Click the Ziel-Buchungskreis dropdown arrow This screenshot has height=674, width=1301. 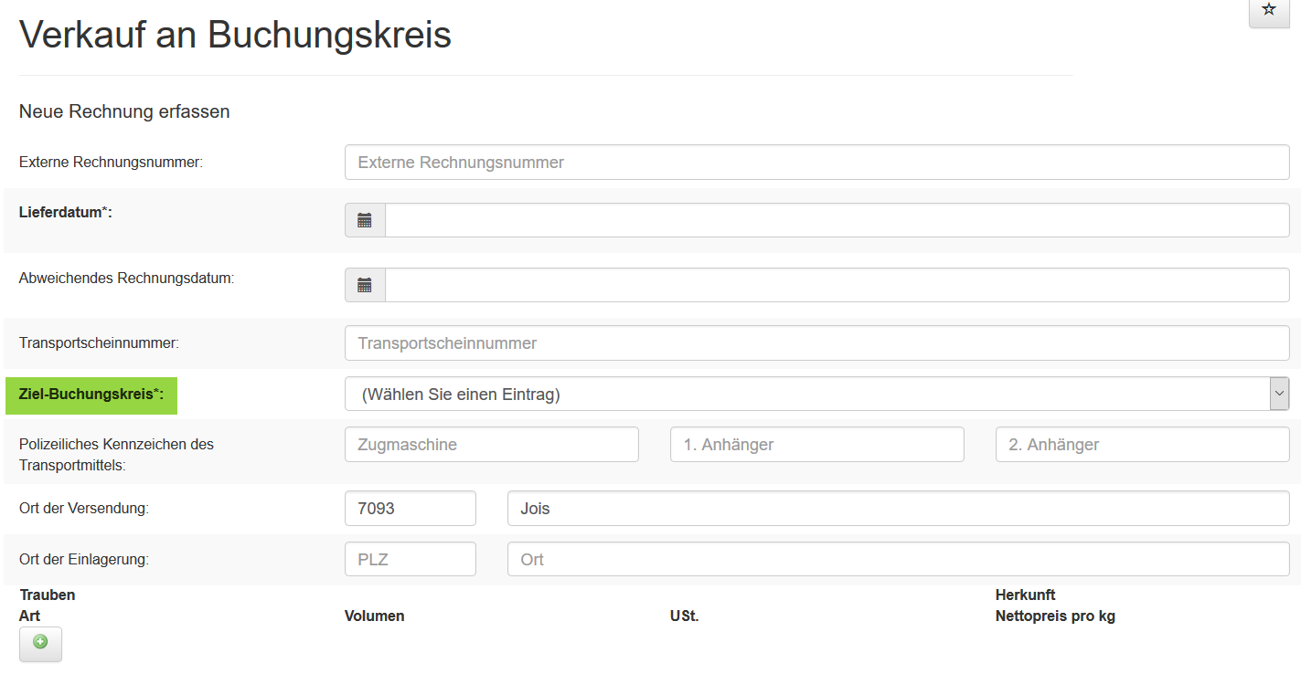(1279, 395)
